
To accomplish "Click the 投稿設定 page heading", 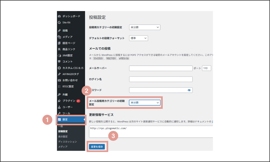I will (97, 17).
